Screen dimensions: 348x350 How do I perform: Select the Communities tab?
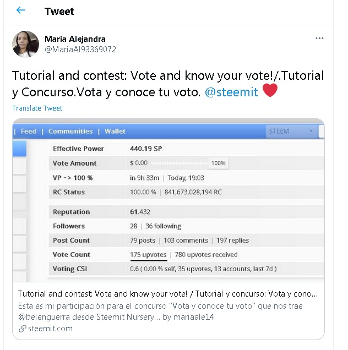click(x=70, y=131)
